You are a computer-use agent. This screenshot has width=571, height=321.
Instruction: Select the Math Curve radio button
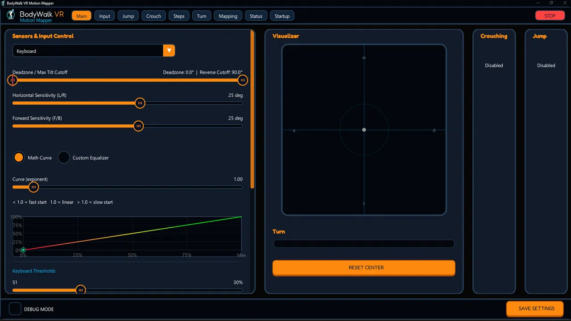point(19,157)
